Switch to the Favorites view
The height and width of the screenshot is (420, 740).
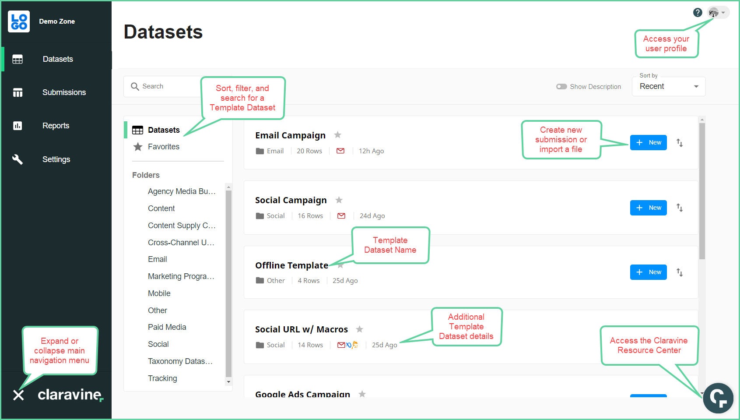[x=163, y=147]
